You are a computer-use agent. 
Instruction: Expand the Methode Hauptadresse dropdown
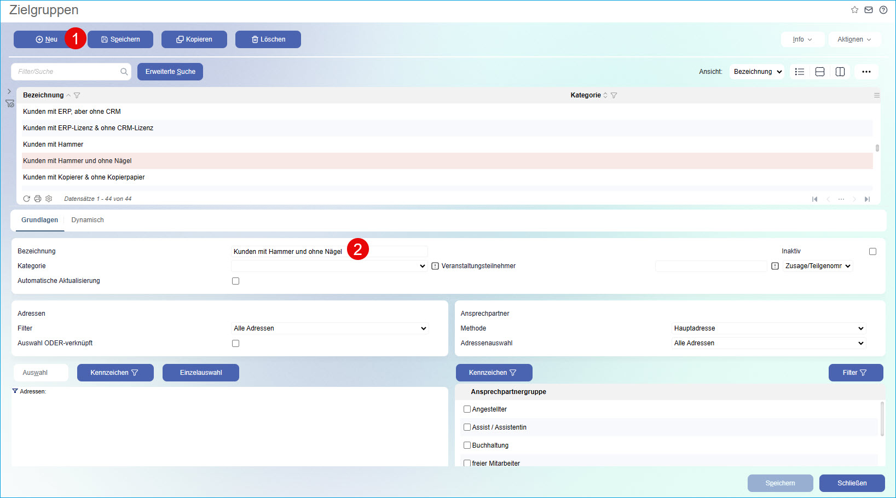(768, 328)
